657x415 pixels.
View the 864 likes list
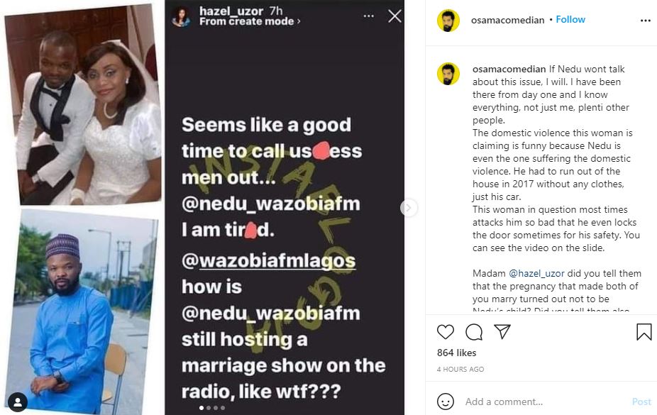point(456,353)
